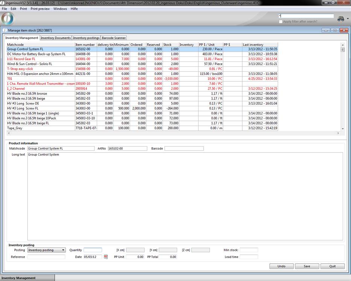
Task: Click the Quantity input field
Action: point(93,250)
